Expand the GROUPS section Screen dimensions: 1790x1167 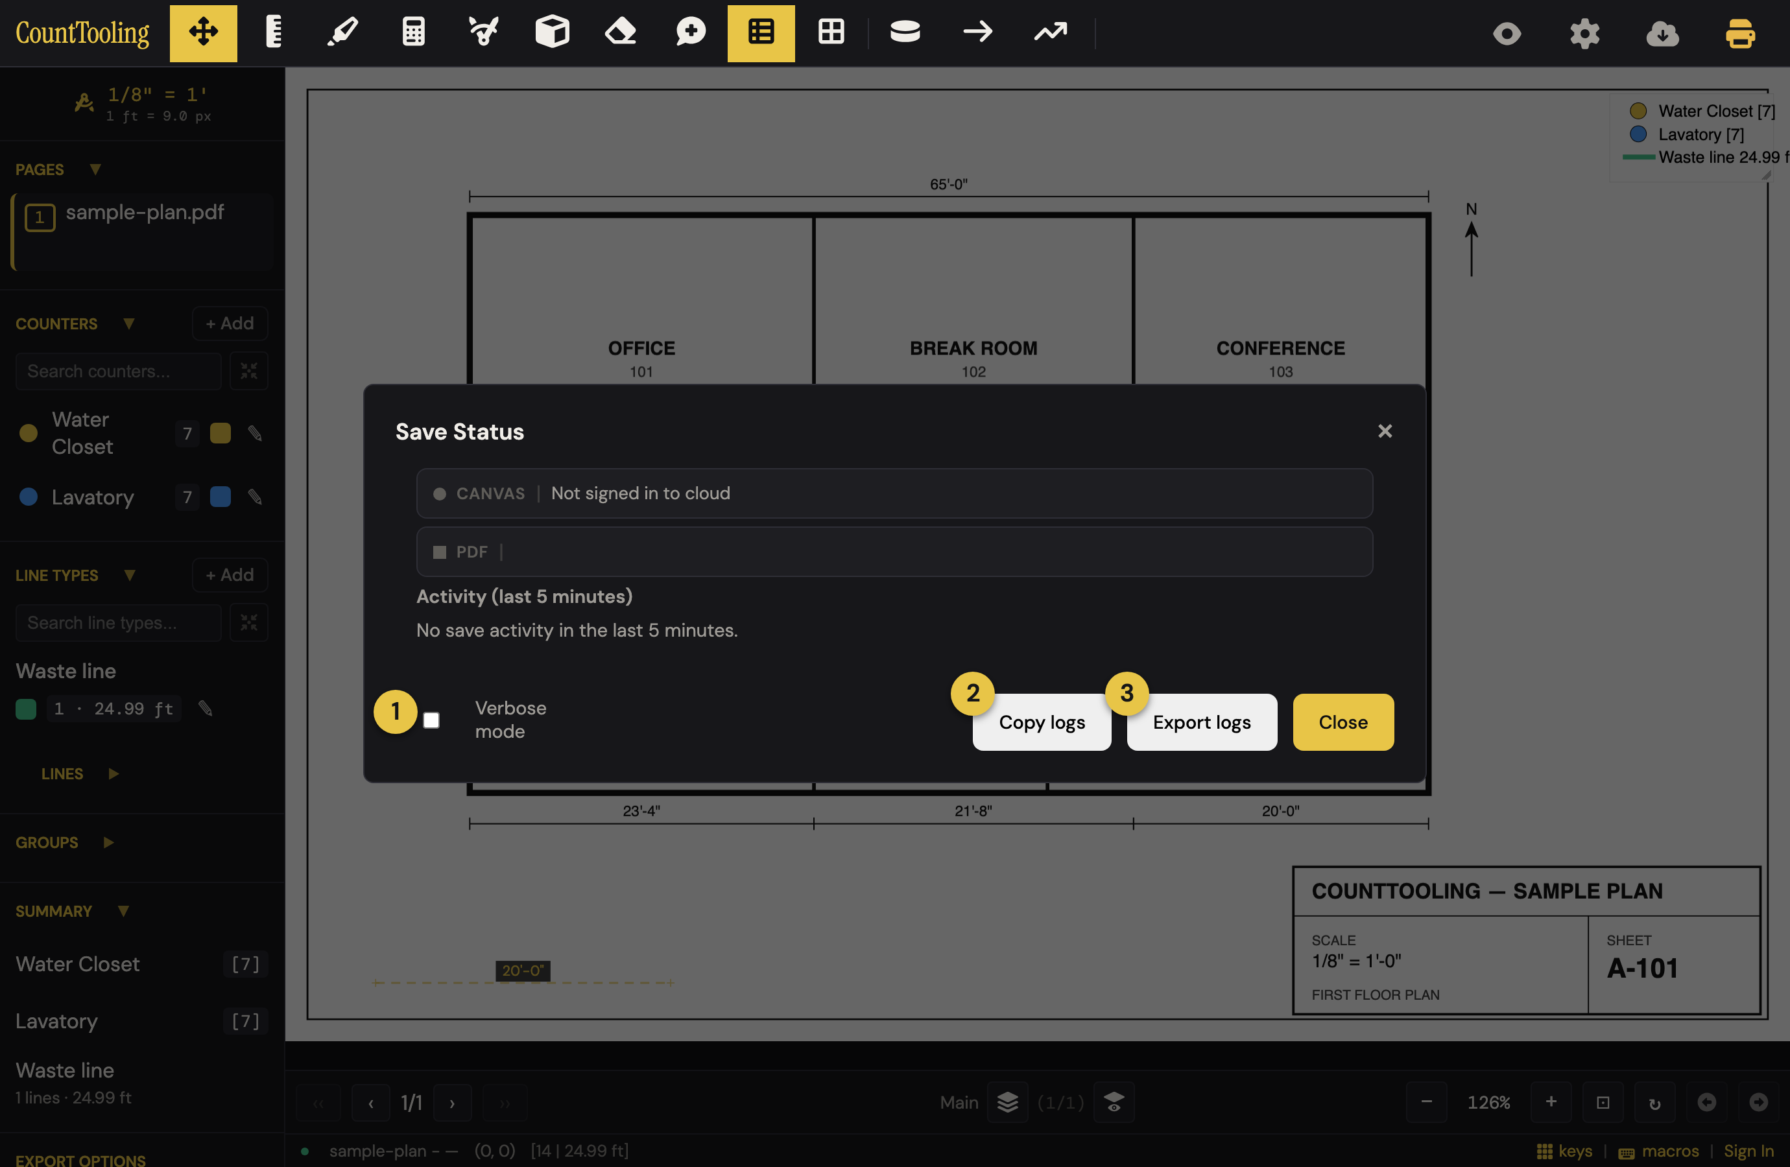108,842
